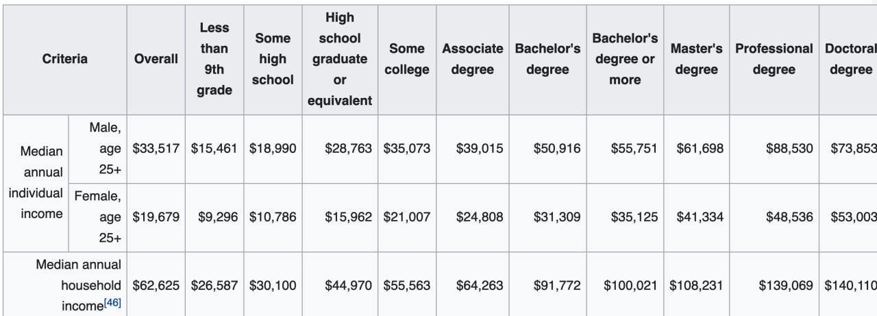Click the $100,021 household income cell
Viewport: 877px width, 316px height.
point(630,285)
